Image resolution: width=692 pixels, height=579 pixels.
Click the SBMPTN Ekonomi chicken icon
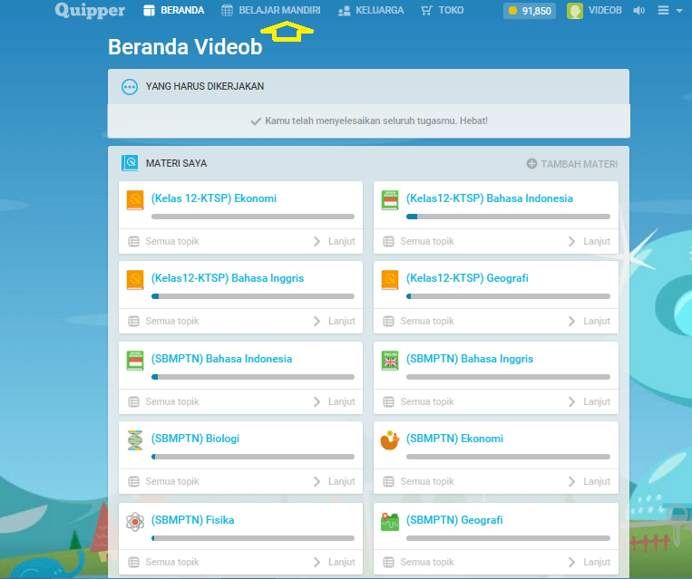390,440
